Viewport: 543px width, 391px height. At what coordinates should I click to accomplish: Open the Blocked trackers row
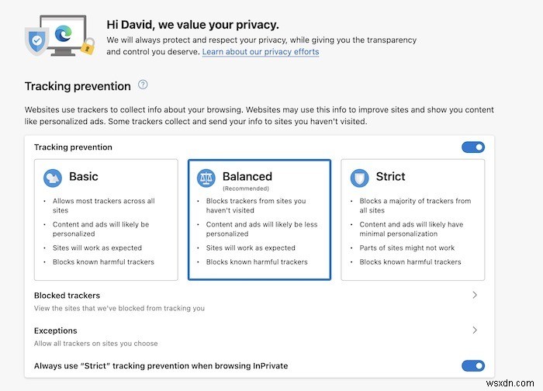(x=259, y=301)
